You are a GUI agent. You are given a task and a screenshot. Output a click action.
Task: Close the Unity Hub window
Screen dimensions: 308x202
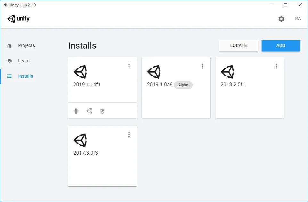tap(300, 5)
